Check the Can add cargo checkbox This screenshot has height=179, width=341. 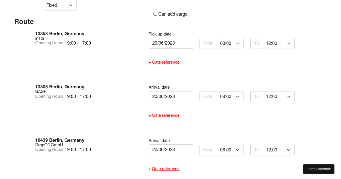pyautogui.click(x=155, y=14)
